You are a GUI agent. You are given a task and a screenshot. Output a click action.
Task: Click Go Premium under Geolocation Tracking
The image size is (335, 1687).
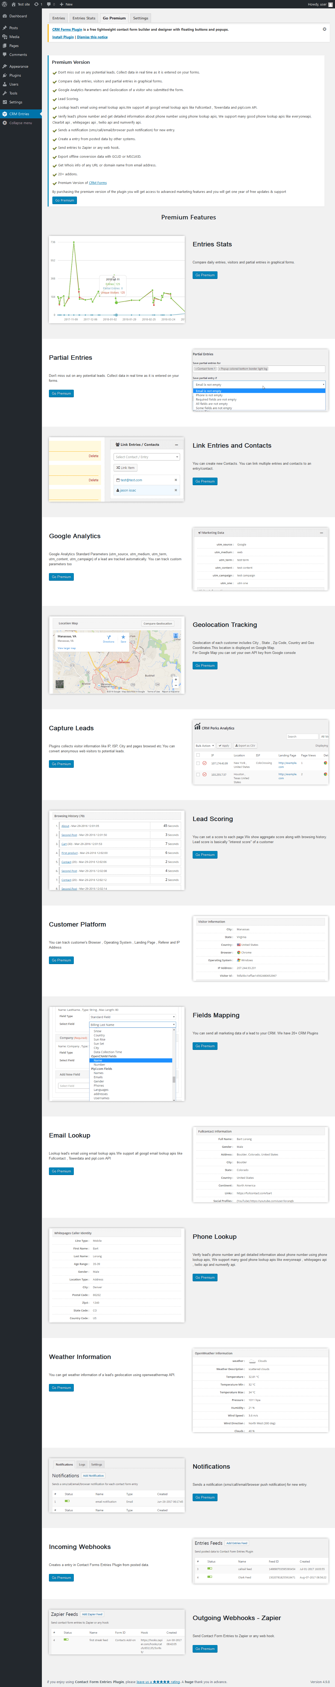(x=205, y=665)
